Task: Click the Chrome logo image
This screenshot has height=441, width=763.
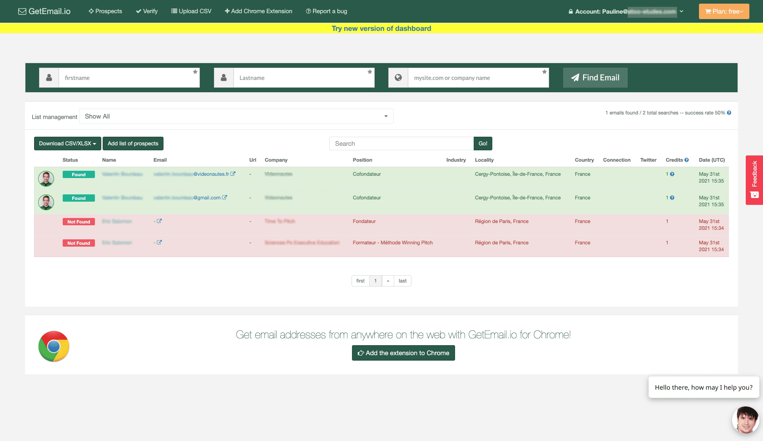Action: 54,346
